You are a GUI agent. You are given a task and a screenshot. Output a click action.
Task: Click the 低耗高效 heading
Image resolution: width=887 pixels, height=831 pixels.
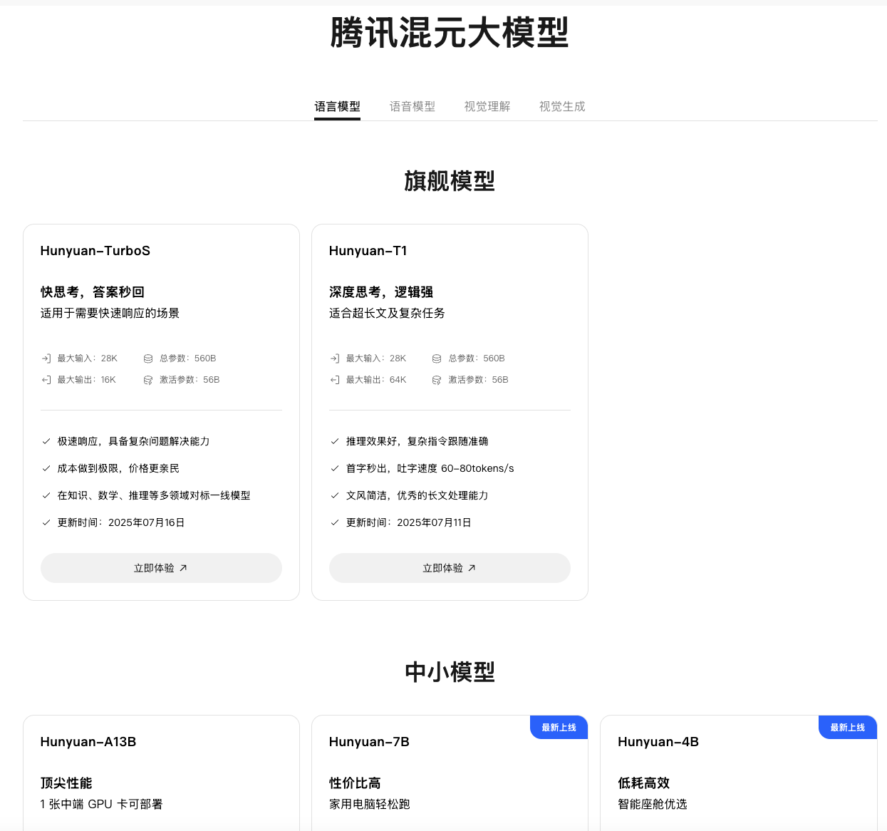644,783
